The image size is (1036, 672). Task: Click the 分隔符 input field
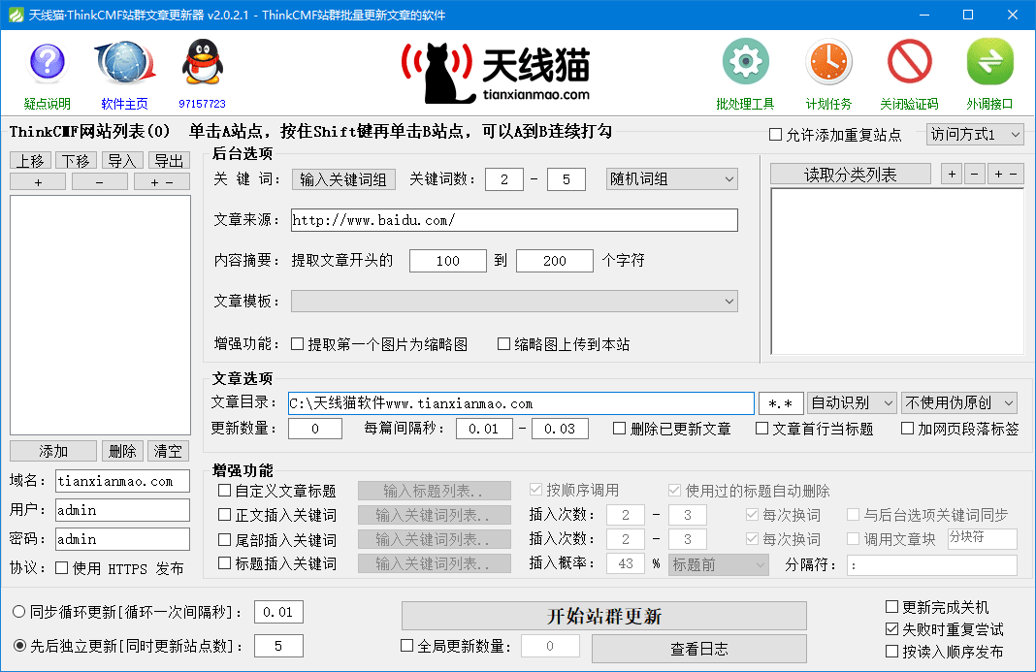(931, 565)
